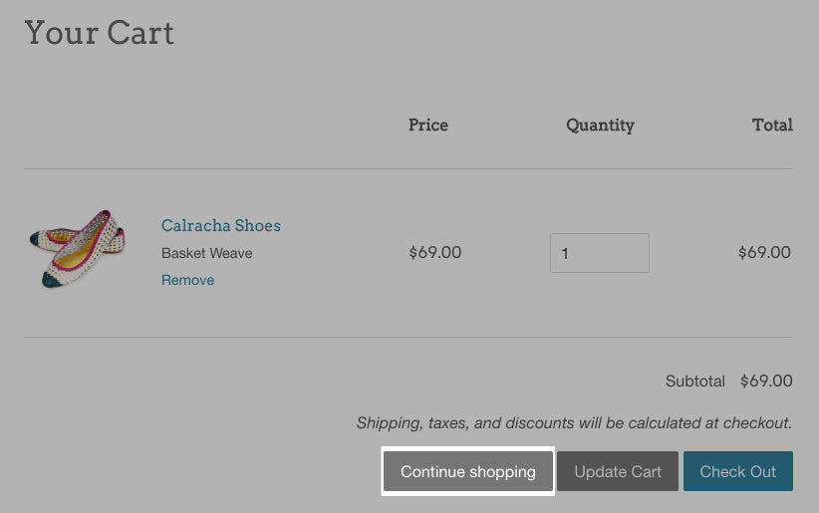Select the Total column header

pyautogui.click(x=772, y=125)
